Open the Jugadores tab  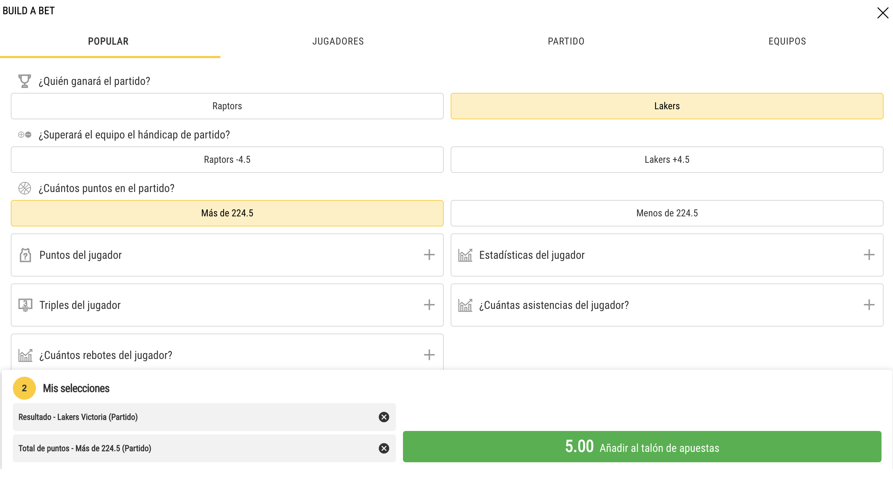pos(338,41)
